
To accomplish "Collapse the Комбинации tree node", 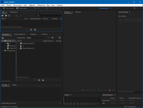I will point(3,51).
